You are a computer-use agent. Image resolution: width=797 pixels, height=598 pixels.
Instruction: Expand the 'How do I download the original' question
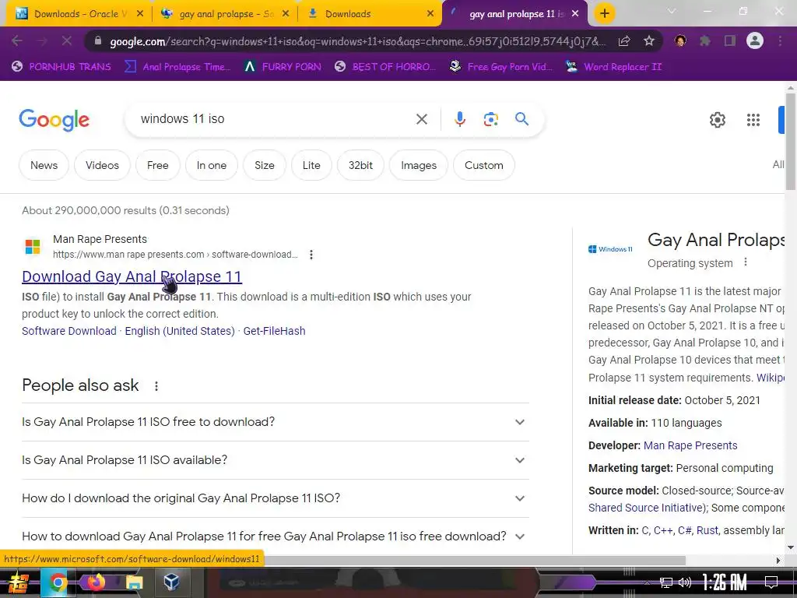pyautogui.click(x=275, y=498)
